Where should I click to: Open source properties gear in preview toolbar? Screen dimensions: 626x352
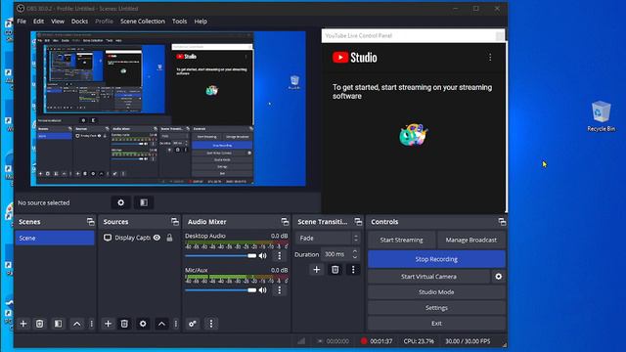120,202
